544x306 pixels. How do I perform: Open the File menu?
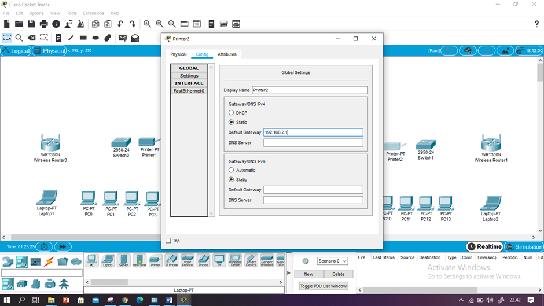click(x=6, y=13)
